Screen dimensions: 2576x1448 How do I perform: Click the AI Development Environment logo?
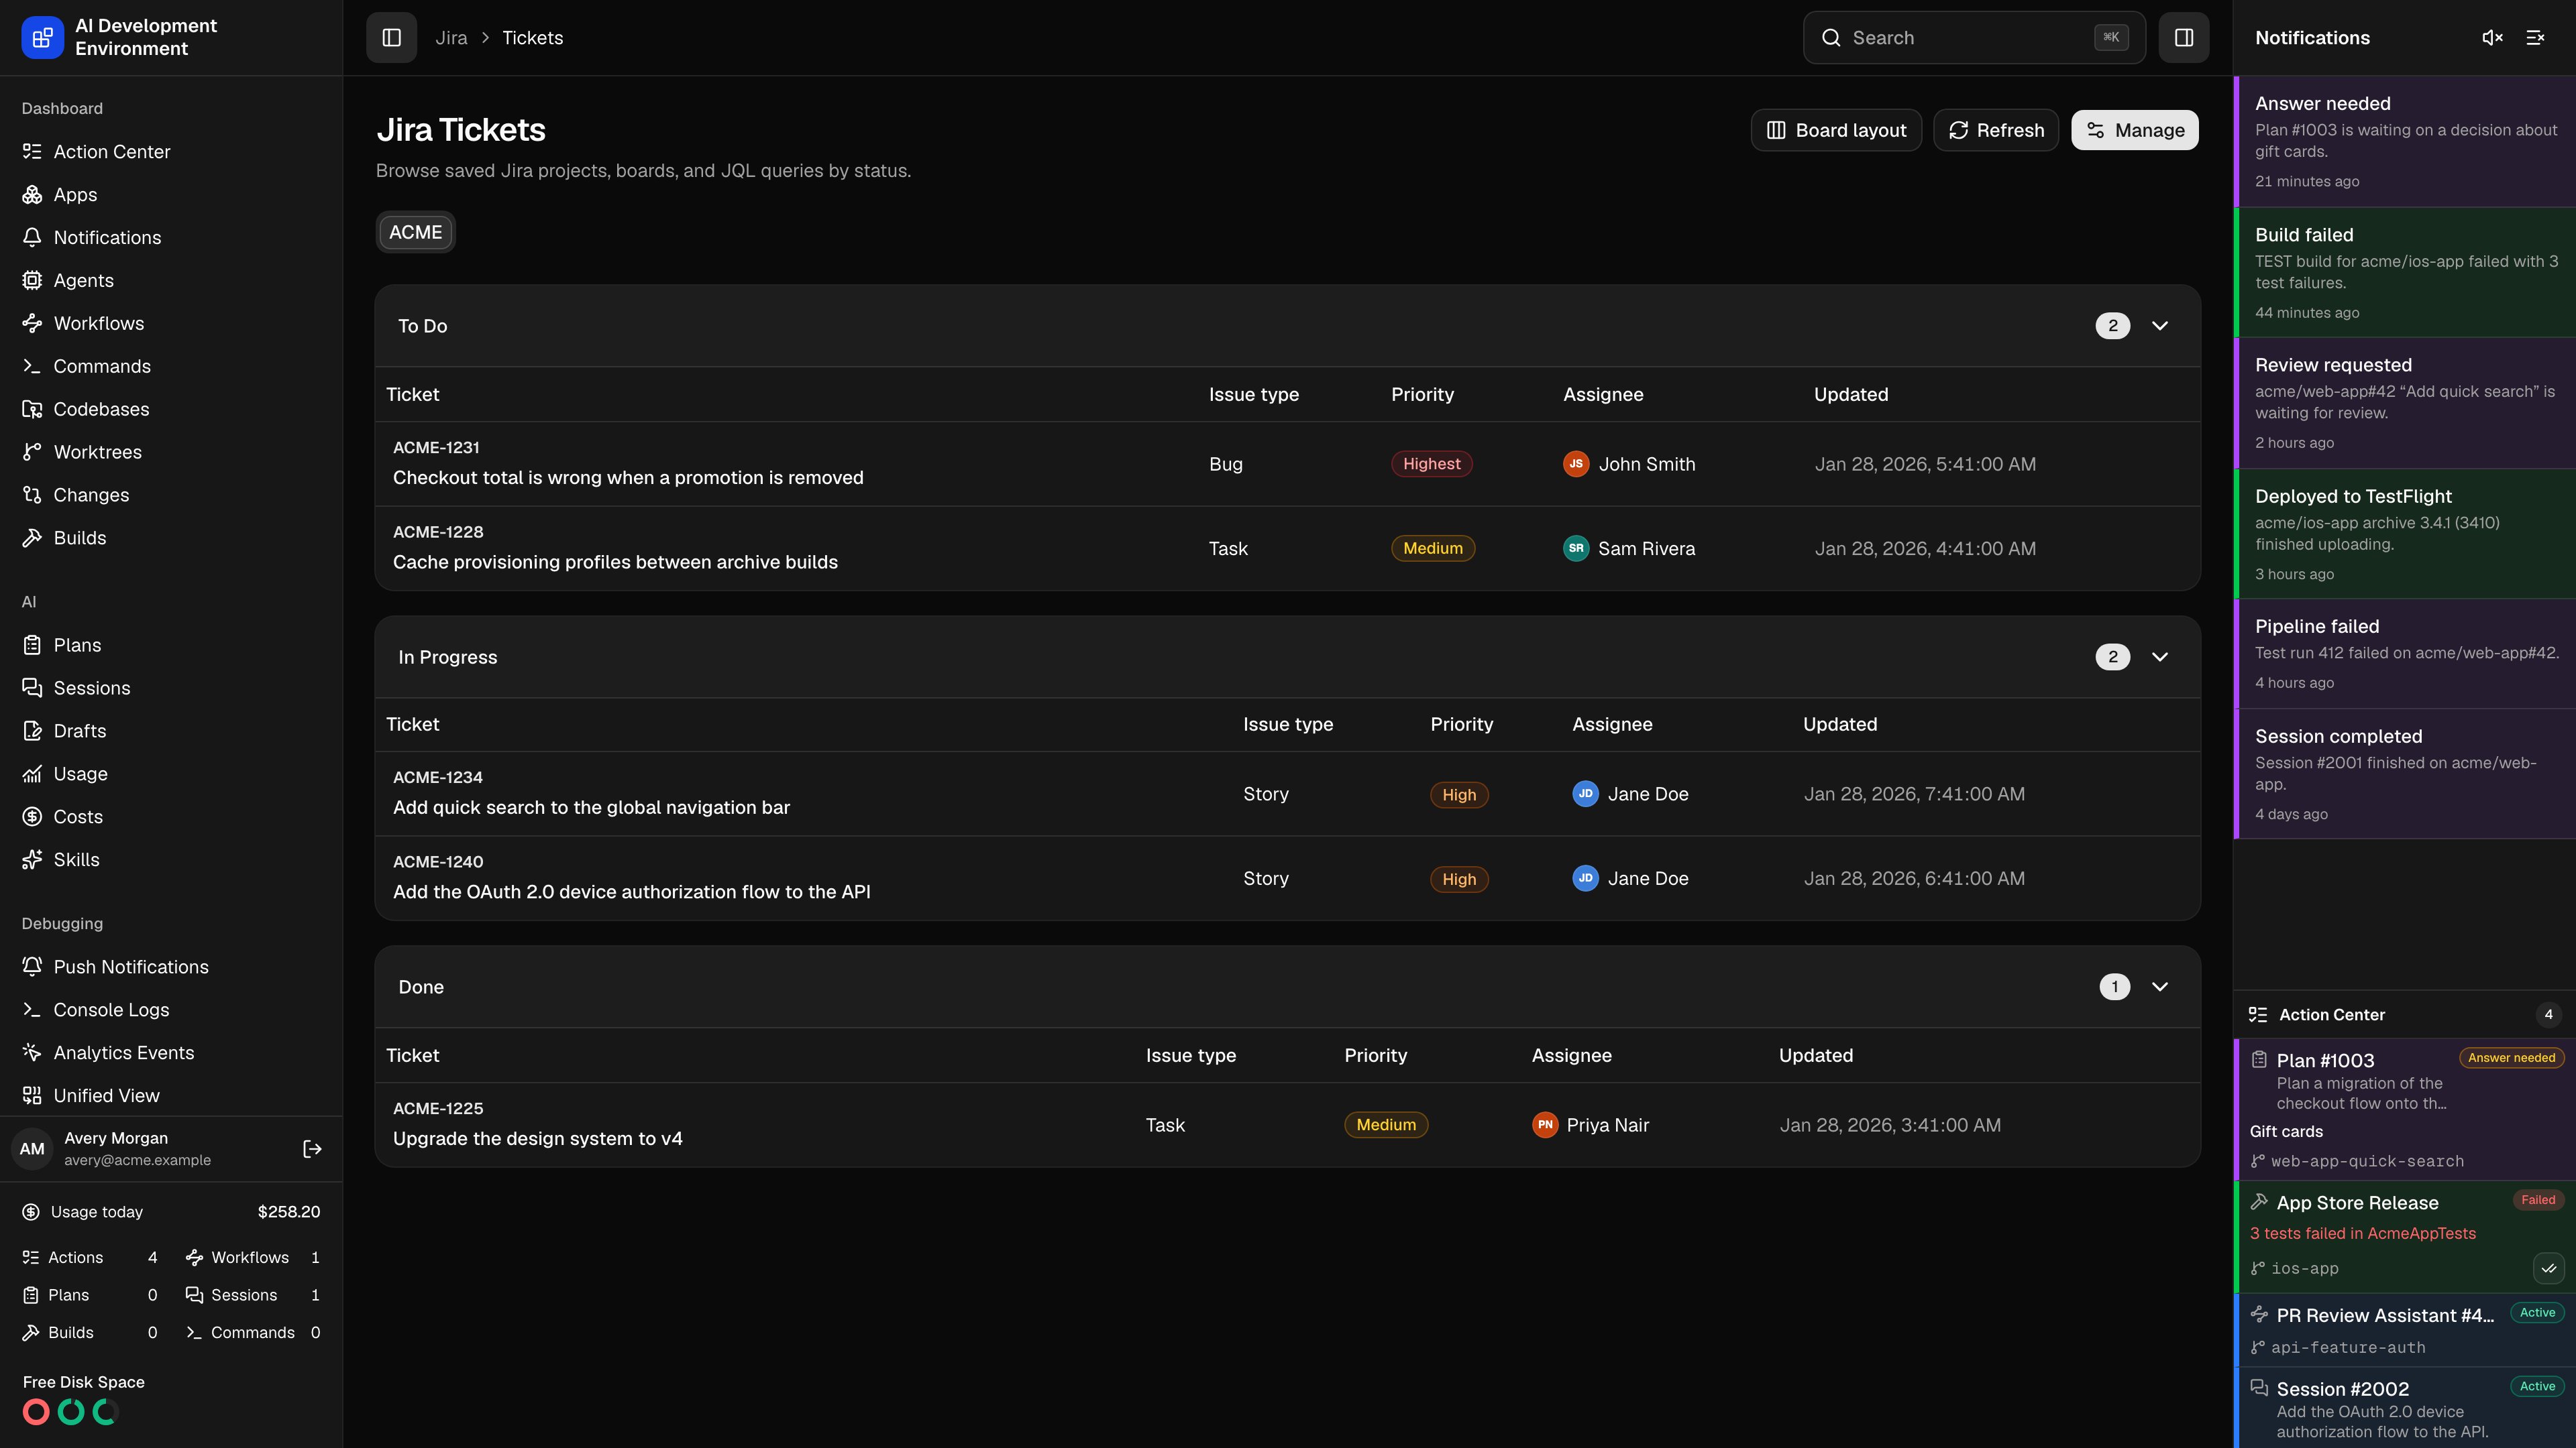coord(42,37)
